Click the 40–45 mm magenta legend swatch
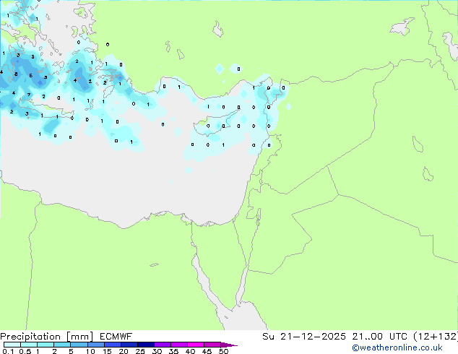This screenshot has height=354, width=458. click(196, 345)
